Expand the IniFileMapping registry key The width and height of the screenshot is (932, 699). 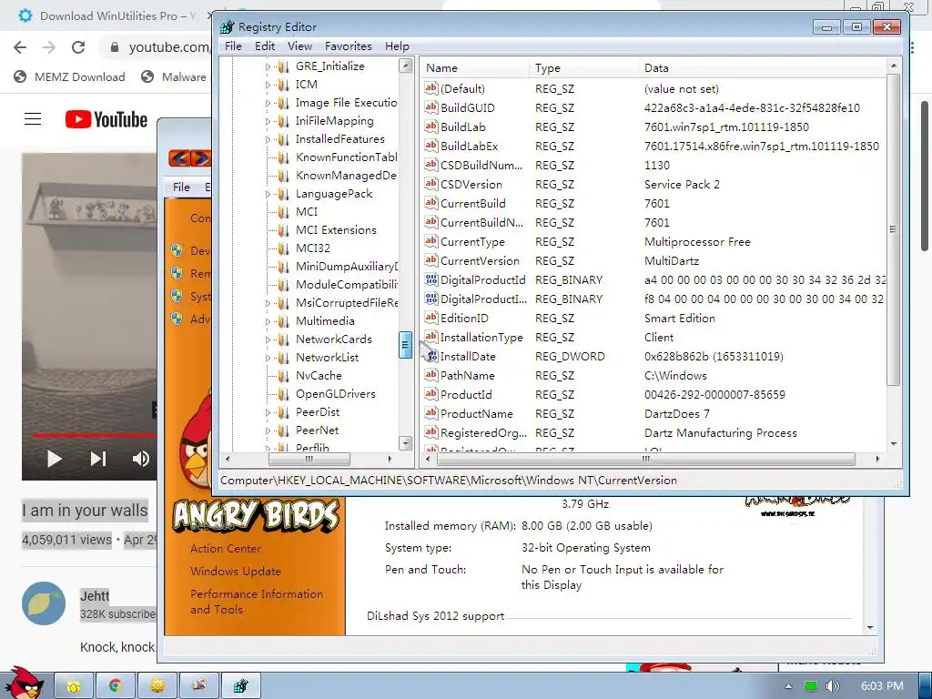coord(268,121)
